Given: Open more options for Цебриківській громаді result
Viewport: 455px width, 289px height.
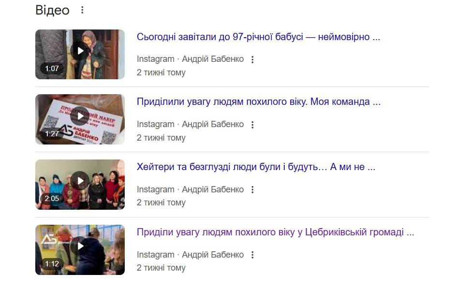Looking at the screenshot, I should point(252,255).
